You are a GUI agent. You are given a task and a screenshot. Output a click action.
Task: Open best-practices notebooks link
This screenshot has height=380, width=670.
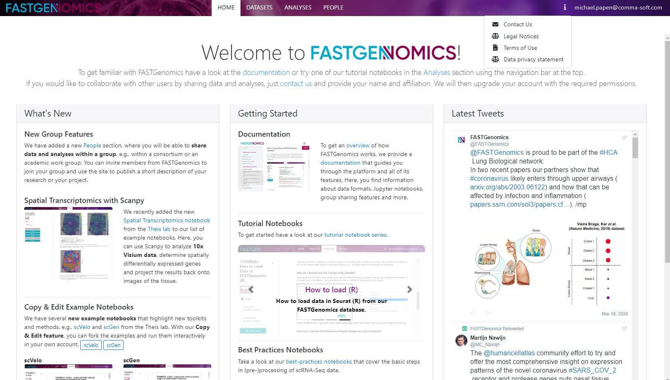tap(319, 361)
